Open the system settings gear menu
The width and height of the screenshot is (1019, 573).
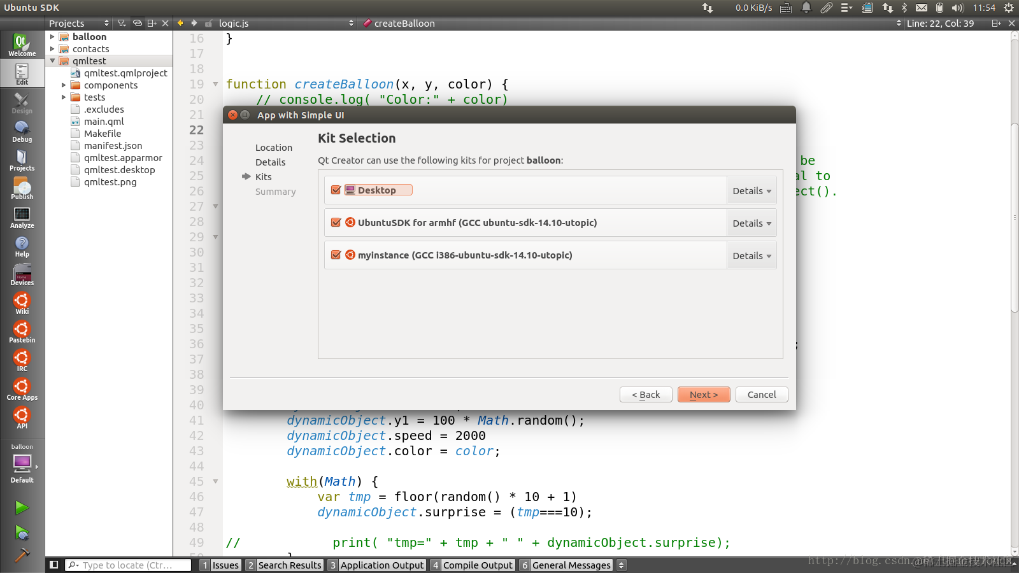tap(1009, 8)
